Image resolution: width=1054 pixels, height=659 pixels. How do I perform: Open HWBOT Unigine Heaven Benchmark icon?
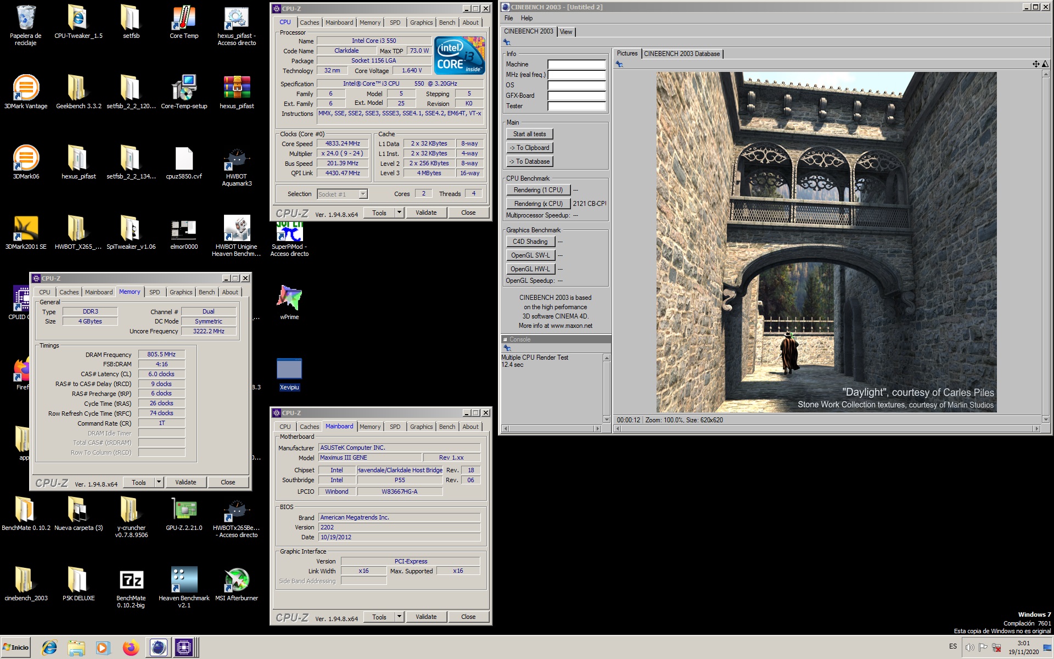[237, 236]
